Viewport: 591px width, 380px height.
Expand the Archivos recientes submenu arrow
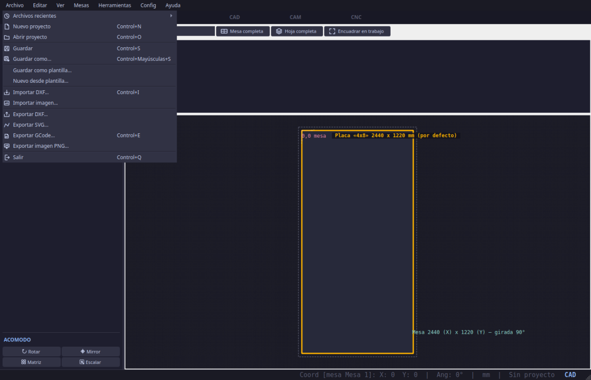(x=171, y=16)
